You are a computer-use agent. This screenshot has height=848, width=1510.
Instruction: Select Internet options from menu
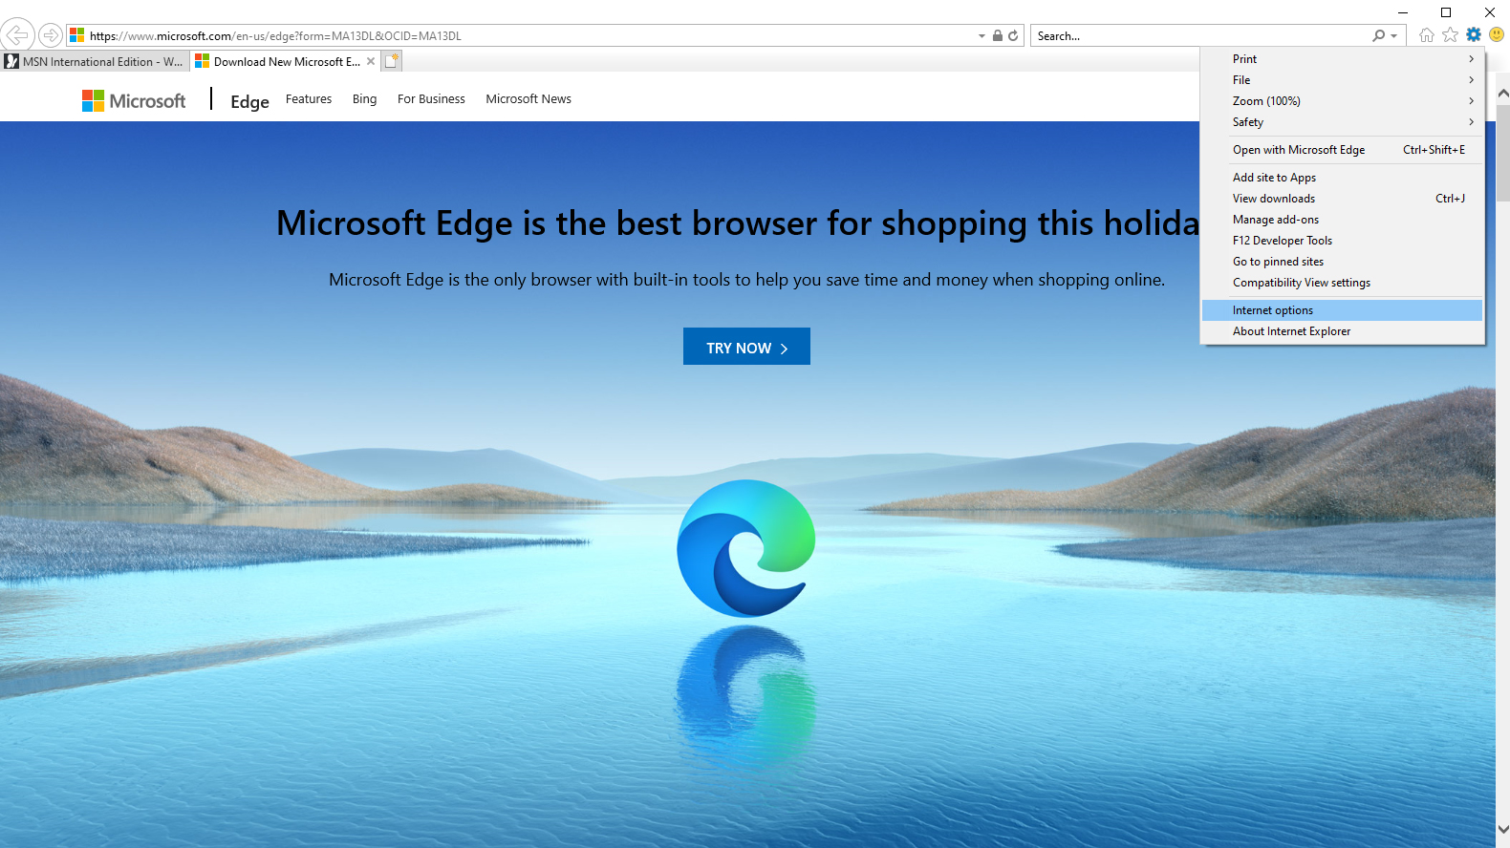(x=1273, y=310)
